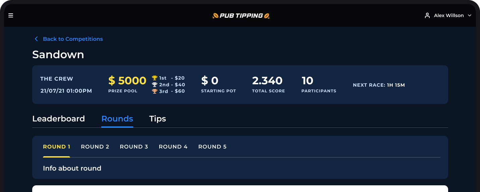Click the bronze 3rd place trophy icon
The width and height of the screenshot is (480, 192).
(155, 91)
